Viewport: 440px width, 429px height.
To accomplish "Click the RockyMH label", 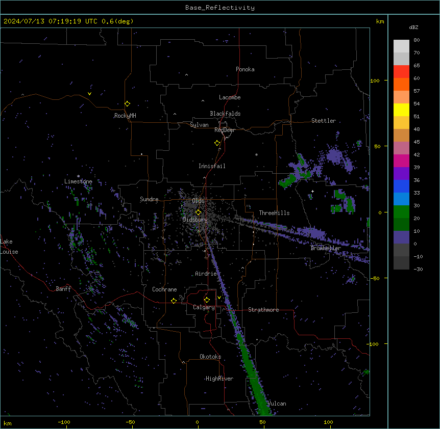I will [125, 116].
